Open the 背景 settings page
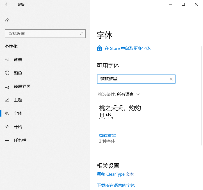Screen dimensions: 203x190 18,59
